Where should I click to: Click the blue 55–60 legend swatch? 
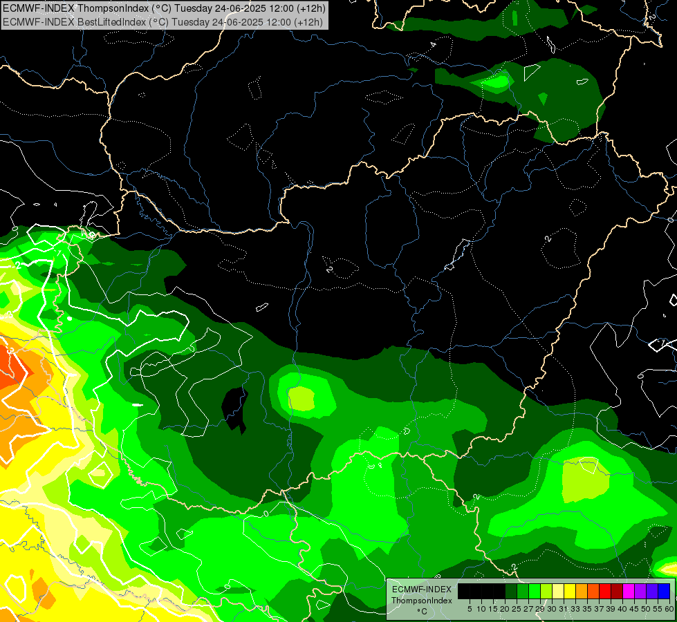click(x=664, y=591)
